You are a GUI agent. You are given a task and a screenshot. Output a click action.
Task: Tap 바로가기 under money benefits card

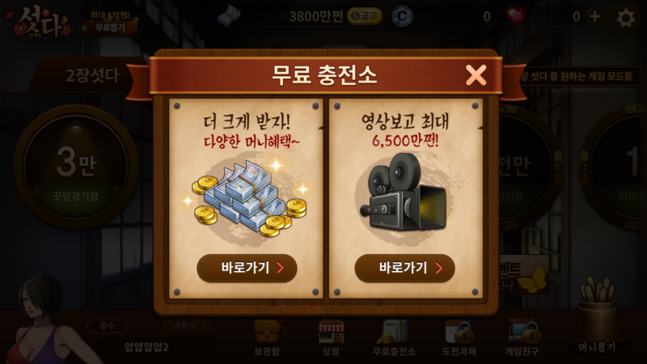click(x=247, y=268)
